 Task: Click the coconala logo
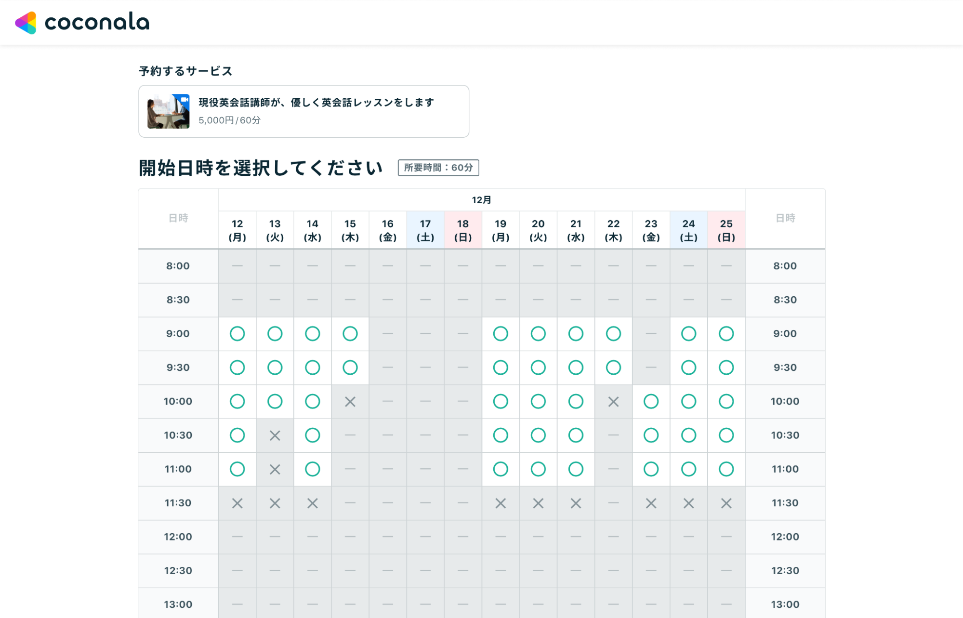[x=82, y=23]
